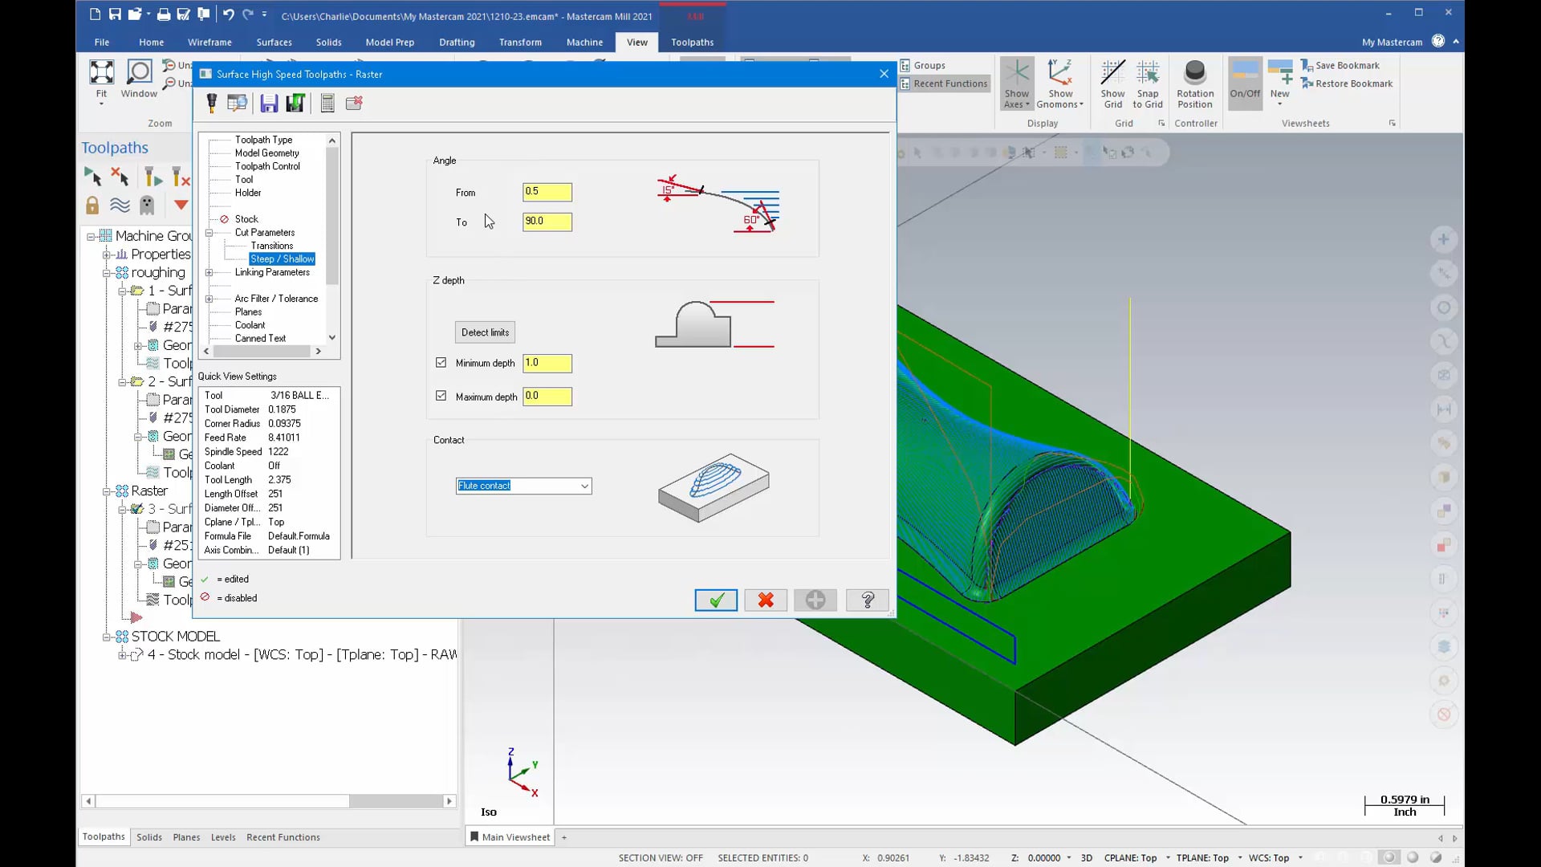Screen dimensions: 1541x867
Task: Toggle Minimum depth checkbox on
Action: click(441, 362)
